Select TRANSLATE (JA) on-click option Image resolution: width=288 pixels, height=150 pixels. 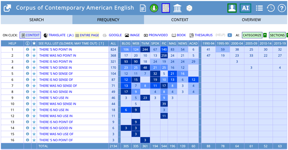point(59,35)
